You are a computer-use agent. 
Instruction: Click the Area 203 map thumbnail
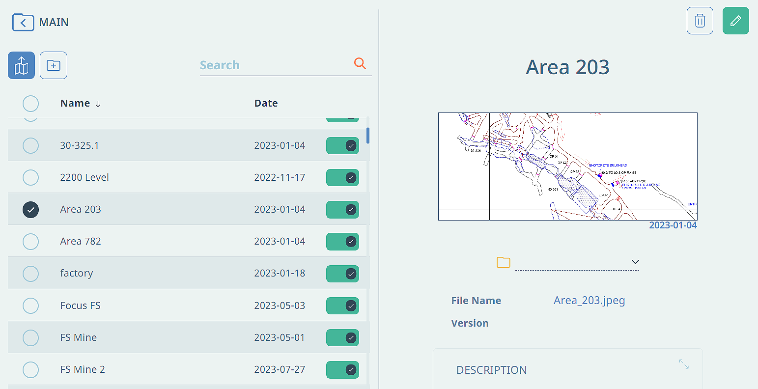pos(568,167)
